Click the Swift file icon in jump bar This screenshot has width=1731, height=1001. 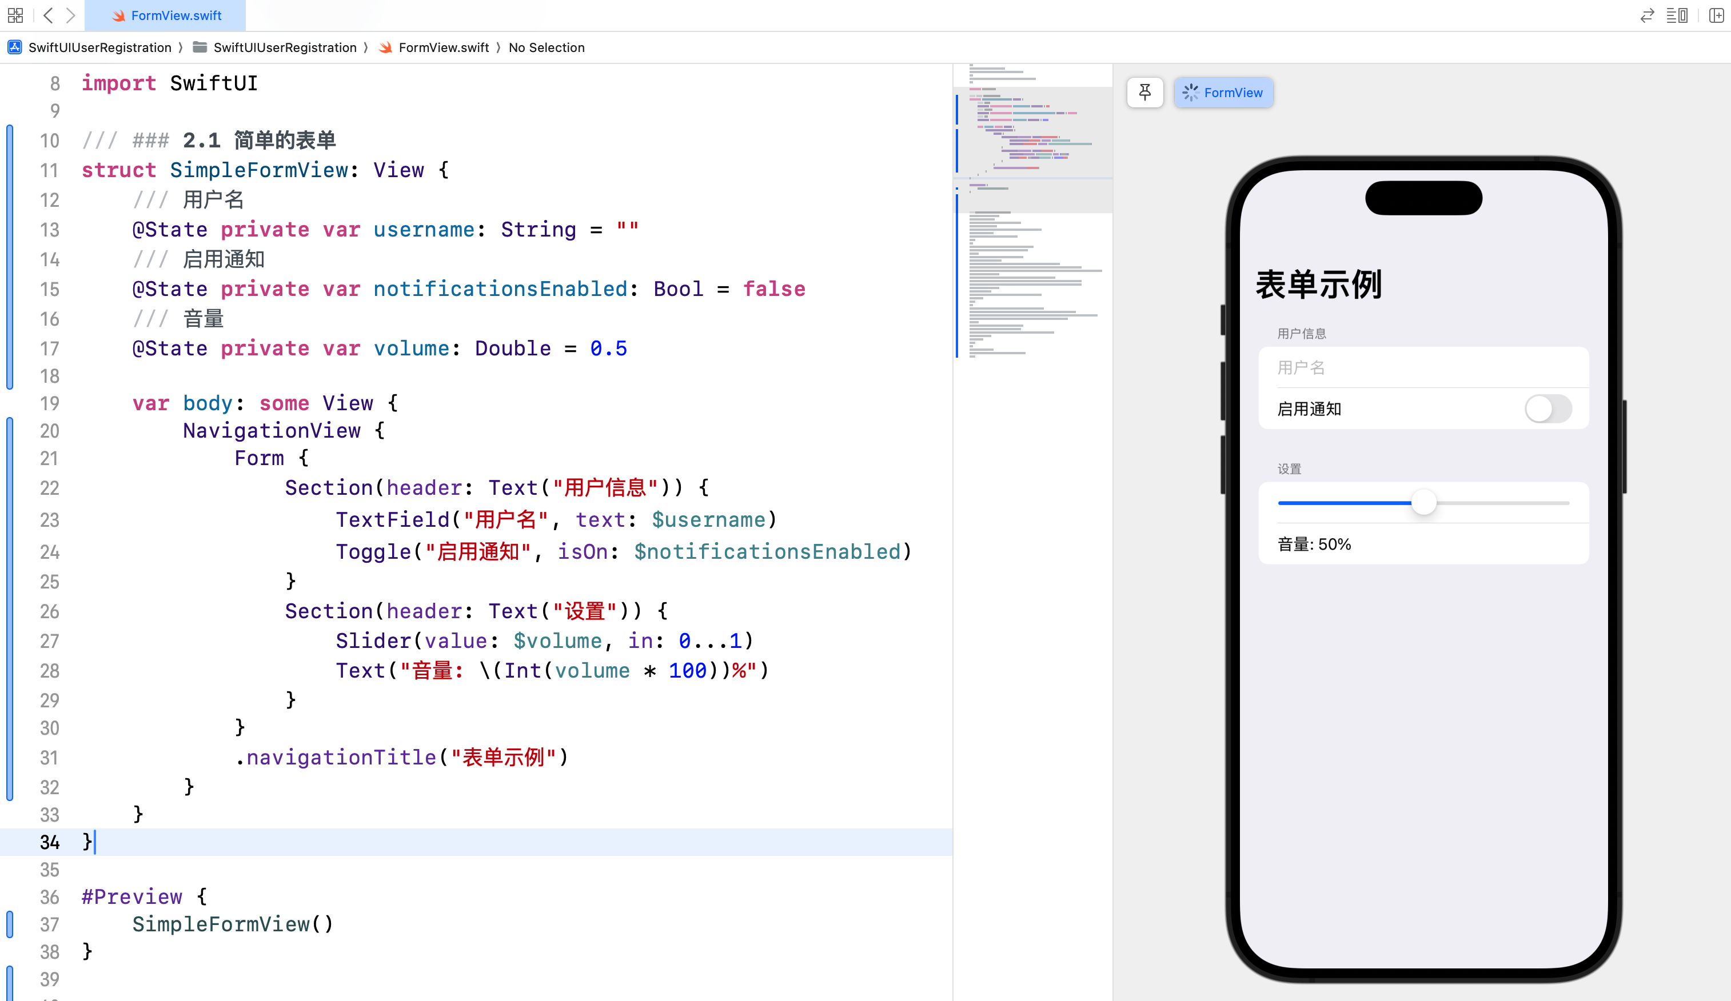[x=385, y=47]
